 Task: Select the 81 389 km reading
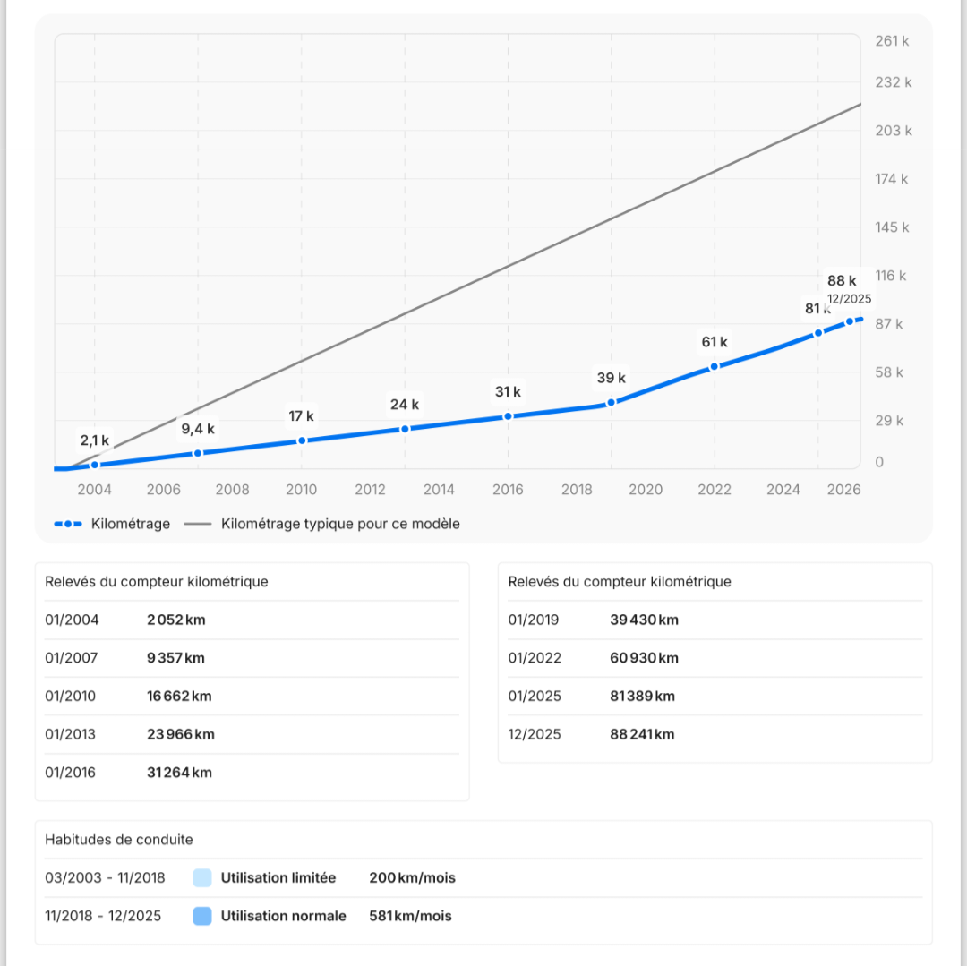click(x=643, y=696)
